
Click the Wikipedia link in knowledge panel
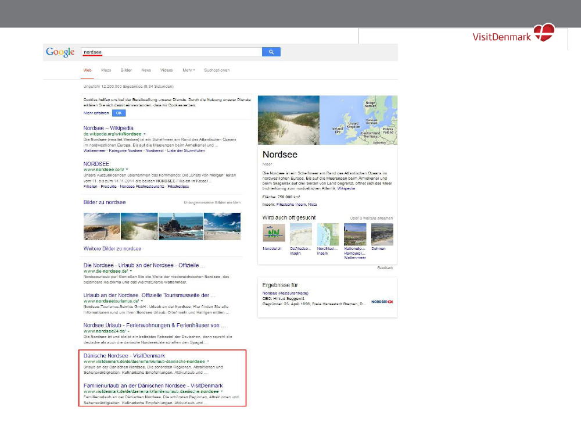346,188
